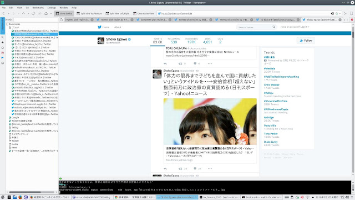
Task: Close the active view
Action: [x=144, y=13]
